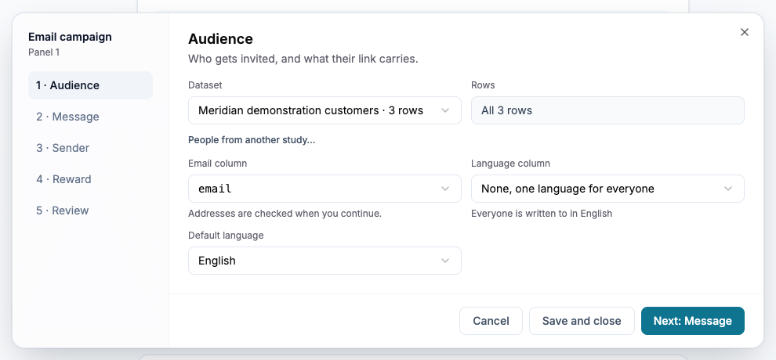The image size is (776, 360).
Task: Continue with Next: Message button
Action: pyautogui.click(x=693, y=321)
